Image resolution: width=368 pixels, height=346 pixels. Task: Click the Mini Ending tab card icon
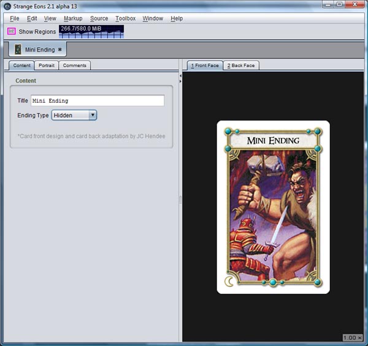coord(18,49)
